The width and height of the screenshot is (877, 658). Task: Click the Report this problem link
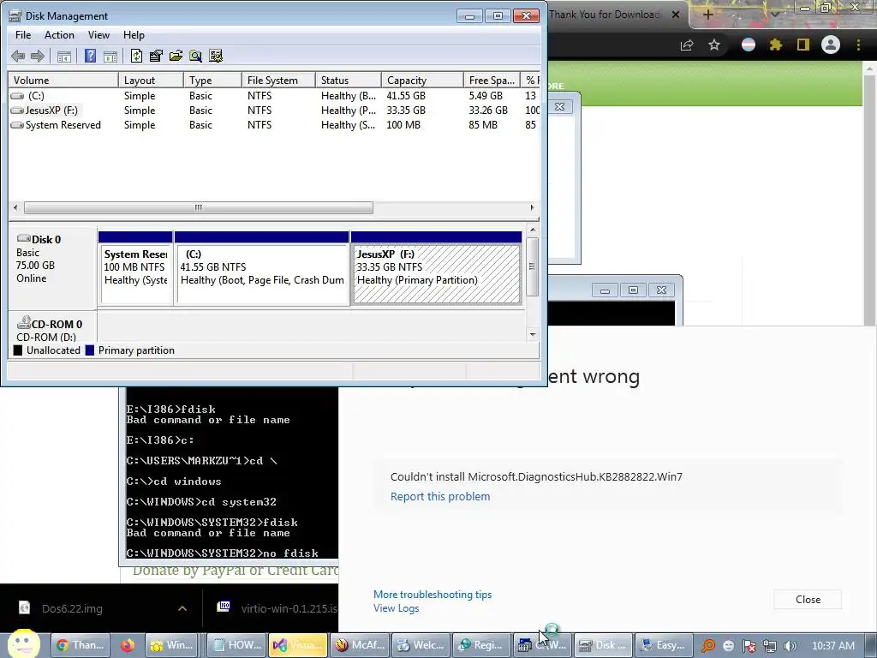[440, 496]
